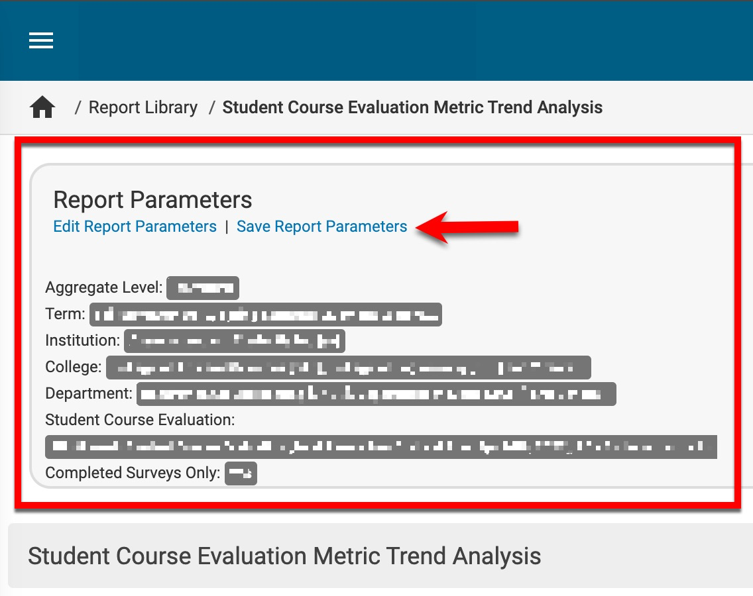Click the Institution label text
The width and height of the screenshot is (753, 596).
(82, 340)
